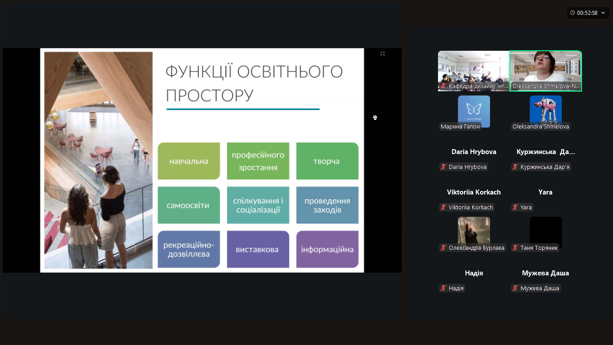Click Олександра Бурлака's profile photo
The width and height of the screenshot is (613, 345).
473,230
